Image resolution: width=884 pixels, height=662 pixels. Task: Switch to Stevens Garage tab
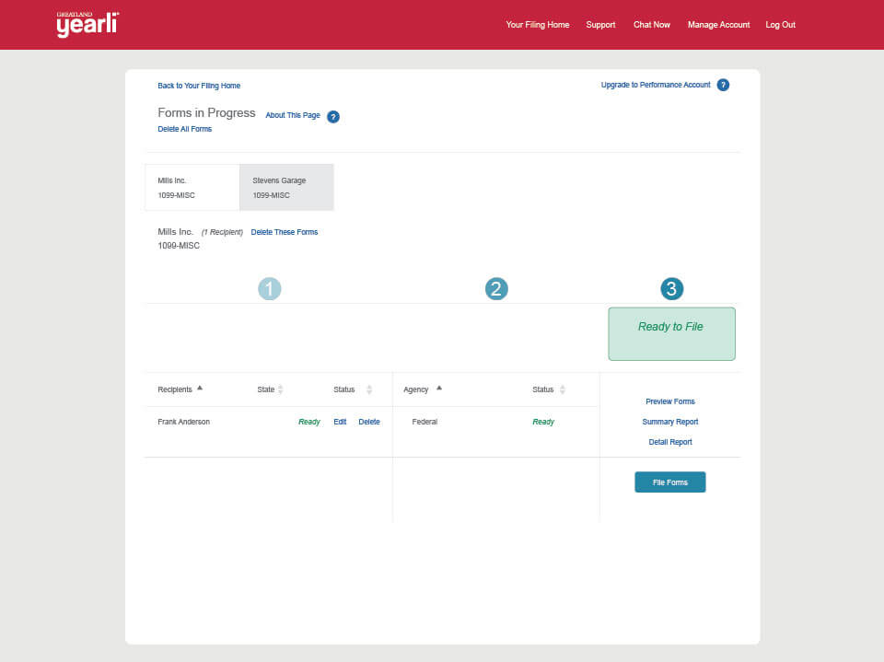pos(286,188)
